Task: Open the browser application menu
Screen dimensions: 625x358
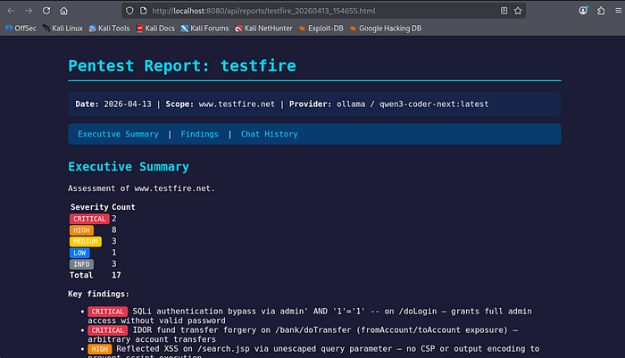Action: click(618, 11)
